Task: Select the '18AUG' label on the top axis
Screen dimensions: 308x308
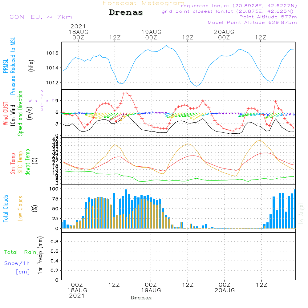Action: point(79,32)
